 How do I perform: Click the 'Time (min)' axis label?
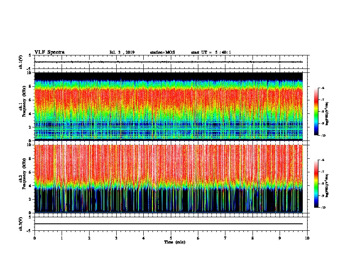point(175,242)
